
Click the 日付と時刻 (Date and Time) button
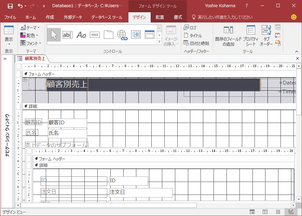196,43
